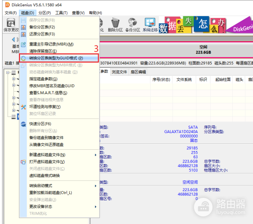Click the 223.6GB free space disk bar

202,50
